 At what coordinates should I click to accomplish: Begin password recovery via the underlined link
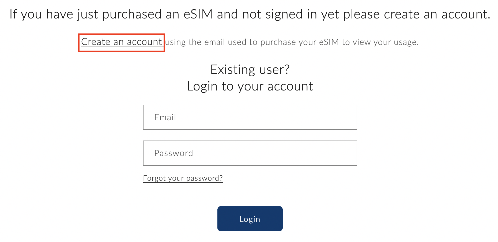(x=183, y=178)
